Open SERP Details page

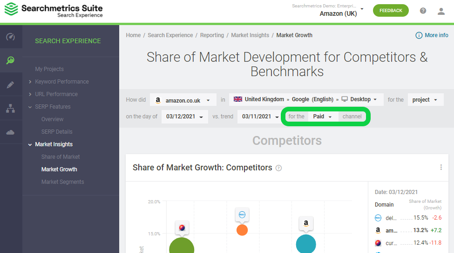pos(57,132)
